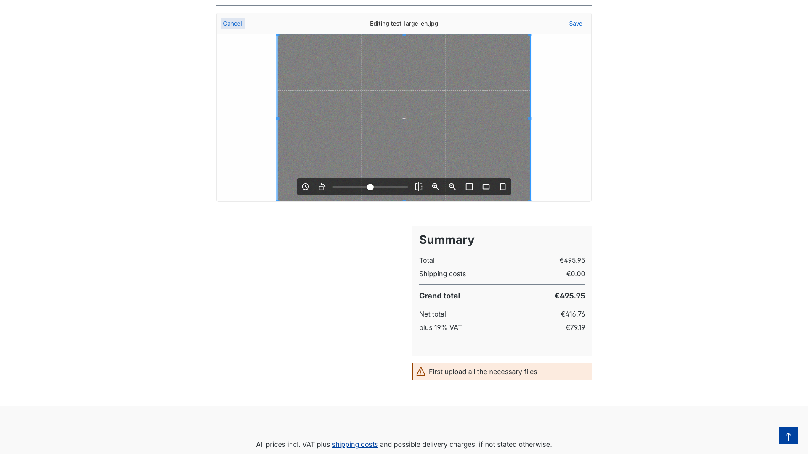Zoom in on the image
The width and height of the screenshot is (808, 454).
click(436, 187)
